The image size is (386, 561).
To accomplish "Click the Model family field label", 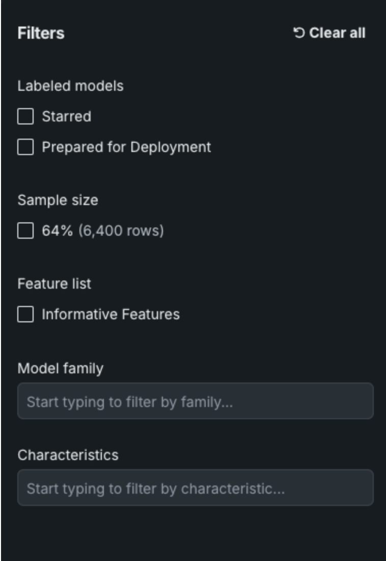I will 60,368.
